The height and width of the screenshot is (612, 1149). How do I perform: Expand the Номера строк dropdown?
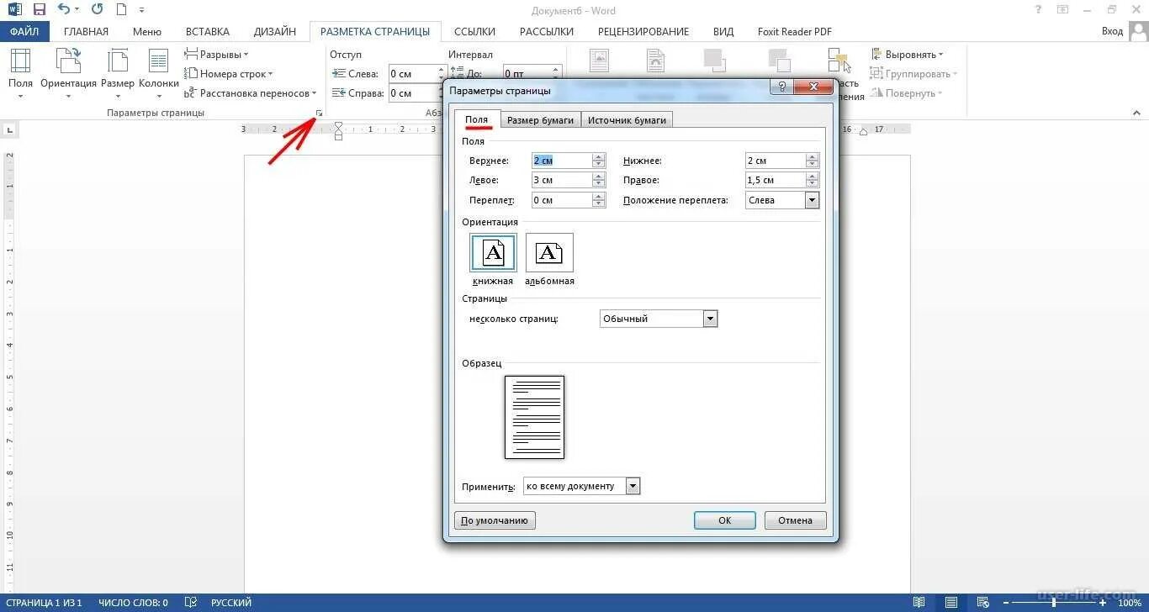(228, 74)
